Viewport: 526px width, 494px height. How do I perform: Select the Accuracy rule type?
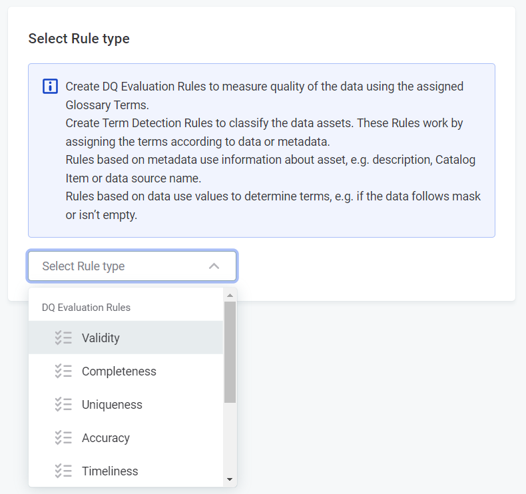click(105, 438)
